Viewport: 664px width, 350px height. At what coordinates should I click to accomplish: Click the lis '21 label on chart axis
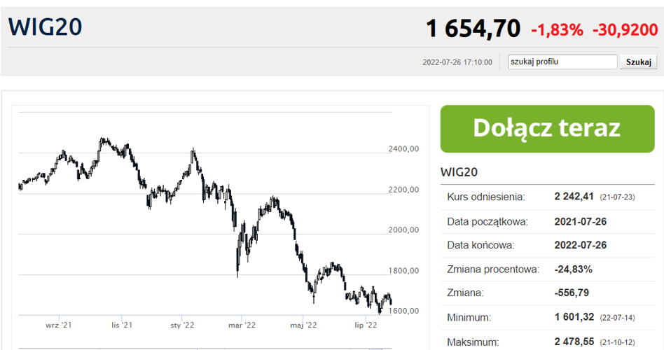[122, 325]
